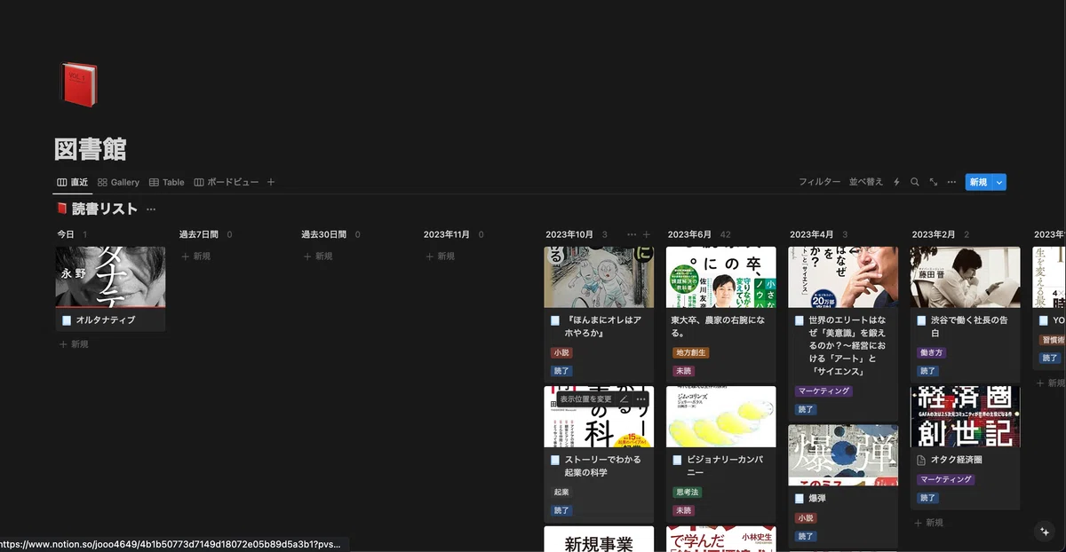Click the page icon beside オルタナティブ
This screenshot has height=552, width=1066.
[67, 319]
